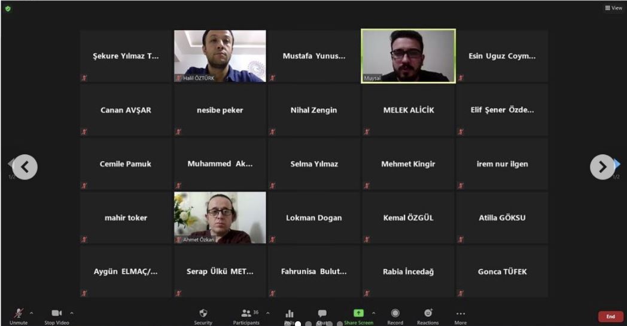Expand the video options arrow beside Stop Video
The image size is (627, 326).
pos(72,313)
